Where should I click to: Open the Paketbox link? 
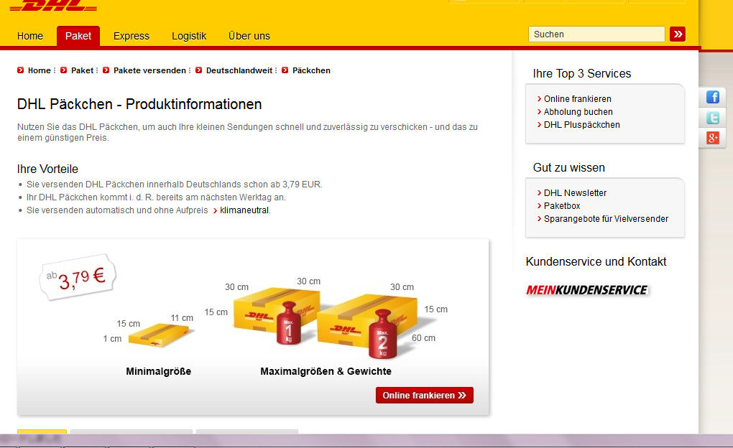562,206
